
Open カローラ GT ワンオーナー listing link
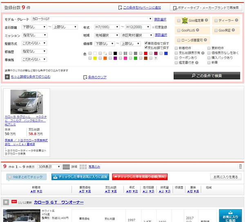tap(59, 202)
